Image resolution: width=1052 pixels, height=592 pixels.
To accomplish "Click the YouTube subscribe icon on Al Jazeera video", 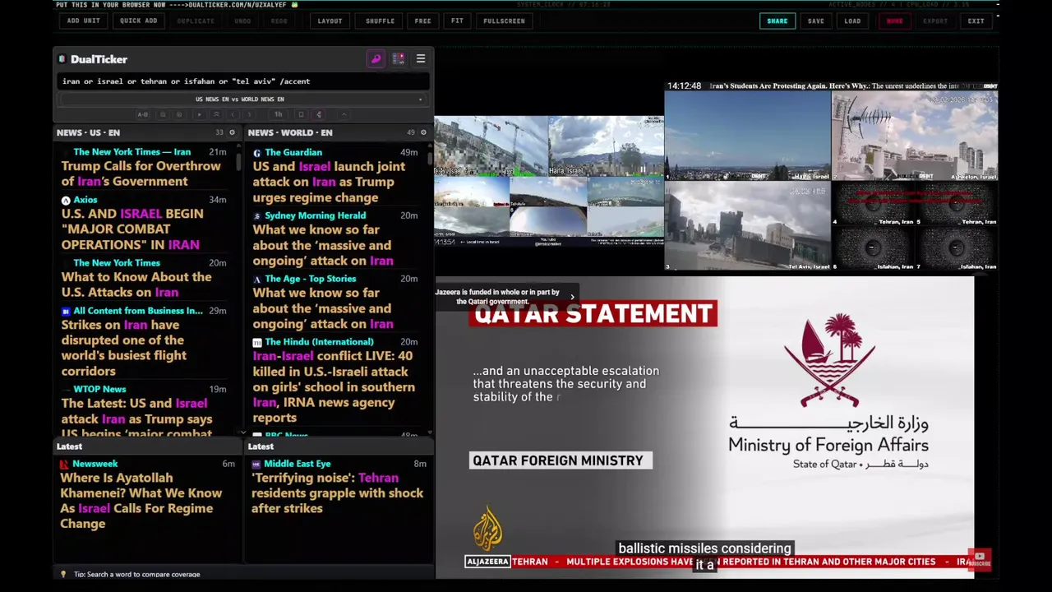I will 980,559.
